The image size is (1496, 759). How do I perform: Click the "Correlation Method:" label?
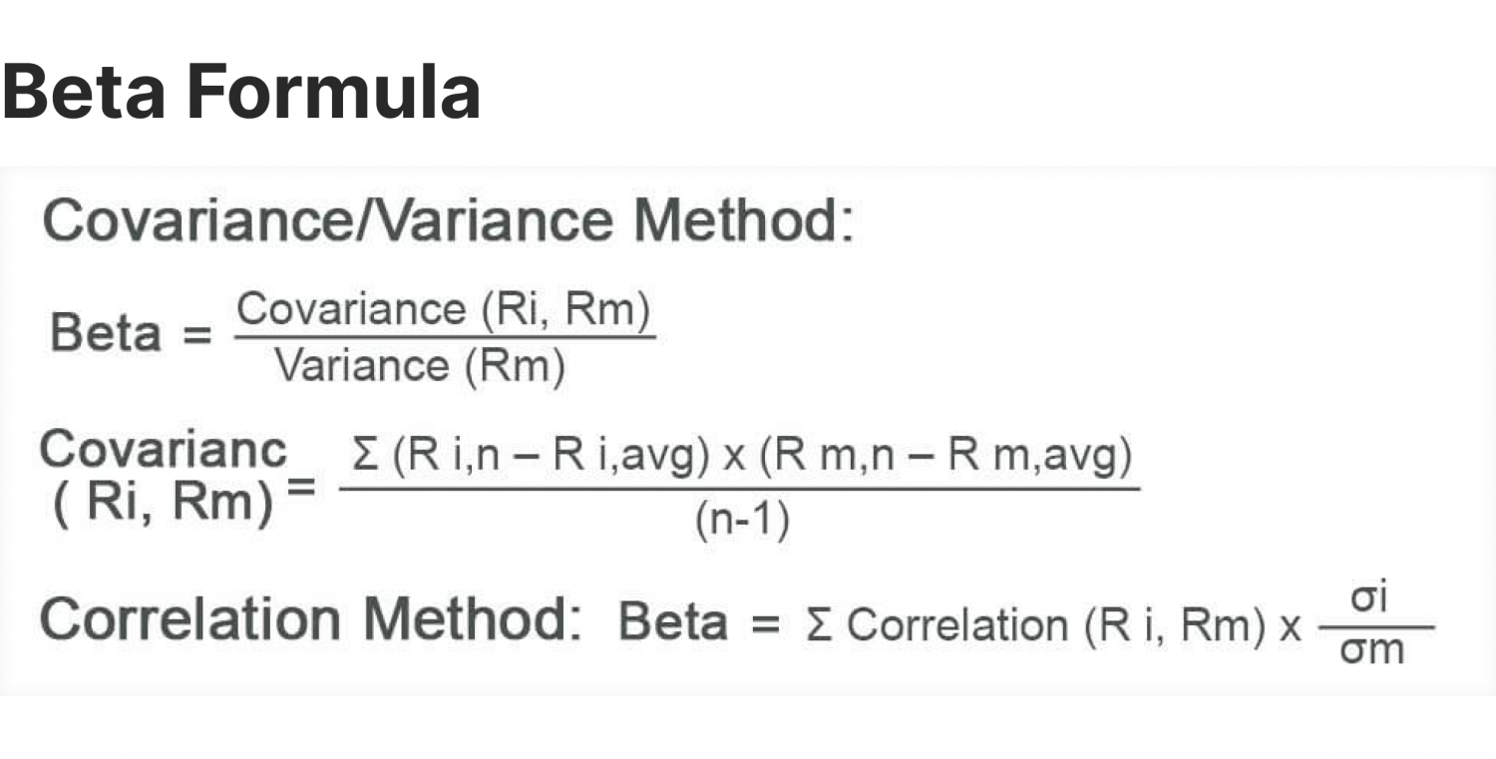pyautogui.click(x=311, y=619)
